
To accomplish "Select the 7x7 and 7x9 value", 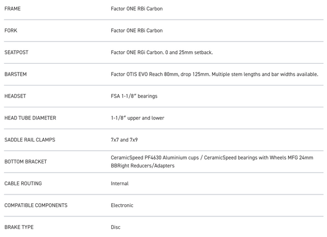I will (x=124, y=139).
